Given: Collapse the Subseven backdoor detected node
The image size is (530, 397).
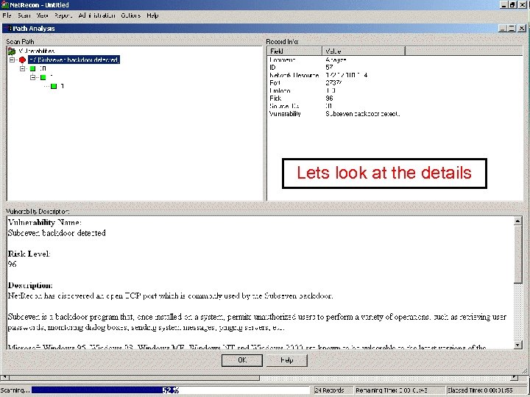Looking at the screenshot, I should tap(12, 60).
